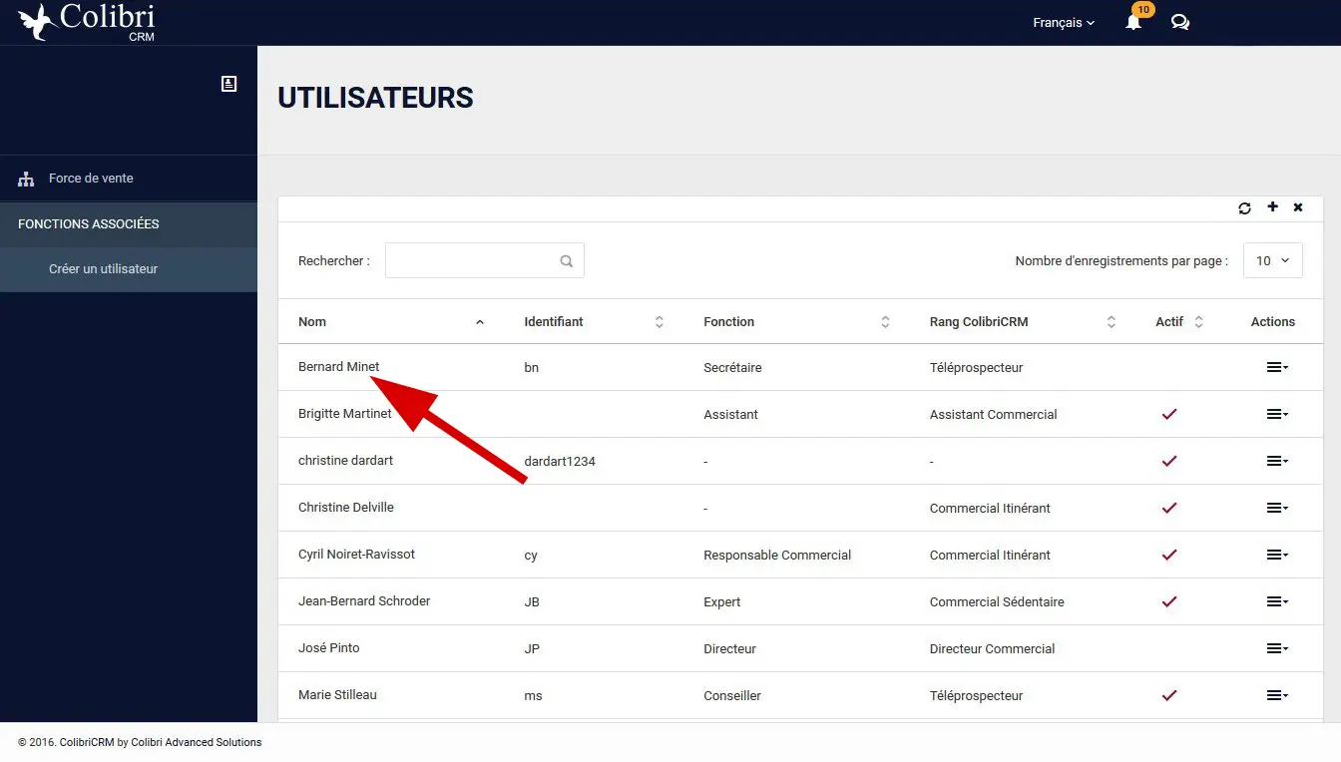
Task: Click active checkmark for Jean-Bernard Schroder
Action: tap(1169, 601)
